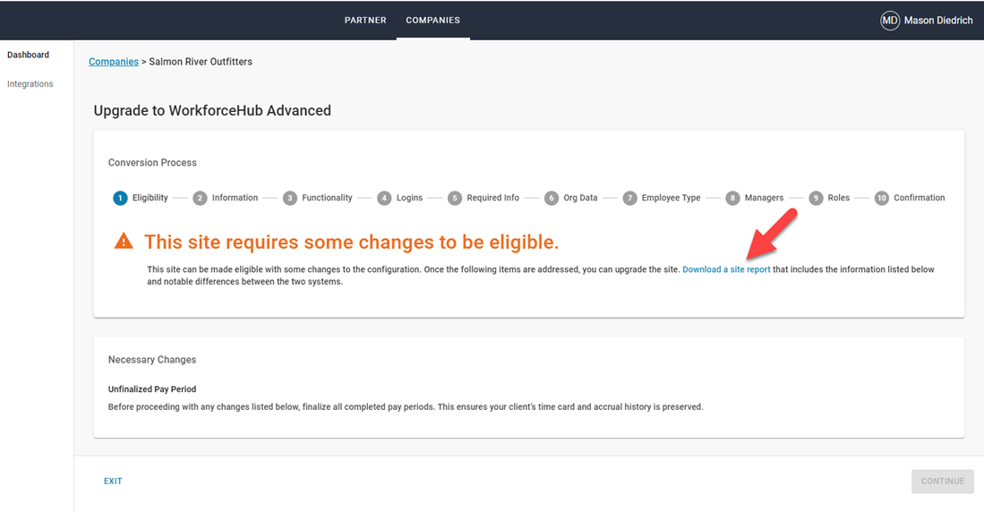Image resolution: width=984 pixels, height=512 pixels.
Task: Select step 7 Employee Type circle
Action: (x=629, y=198)
